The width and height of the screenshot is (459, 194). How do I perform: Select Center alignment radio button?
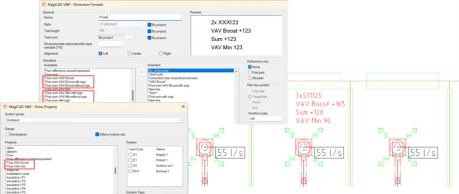tap(130, 53)
